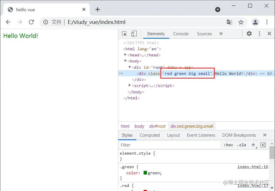Bookmark page via star icon

241,22
